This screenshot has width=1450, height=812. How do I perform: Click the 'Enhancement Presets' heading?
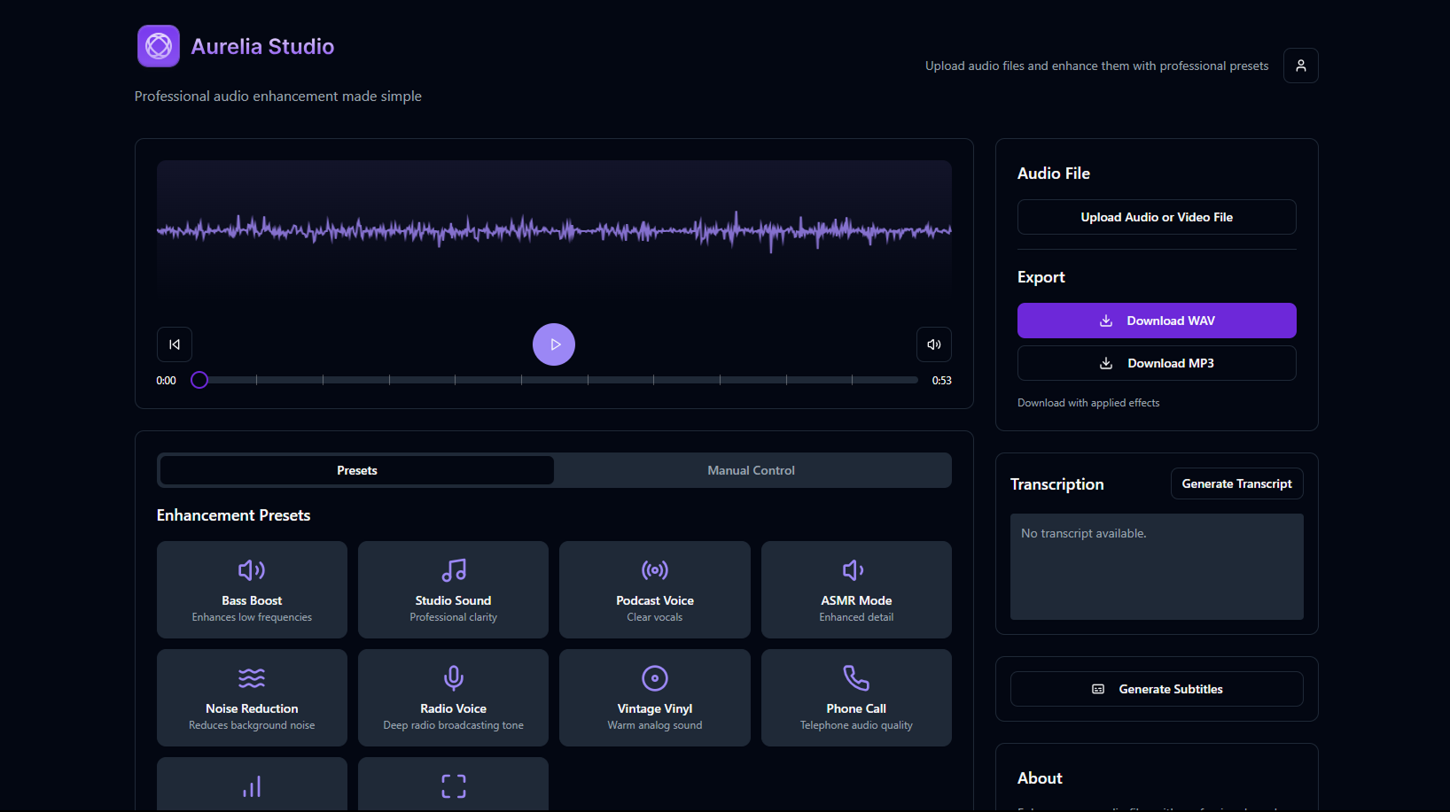point(233,515)
